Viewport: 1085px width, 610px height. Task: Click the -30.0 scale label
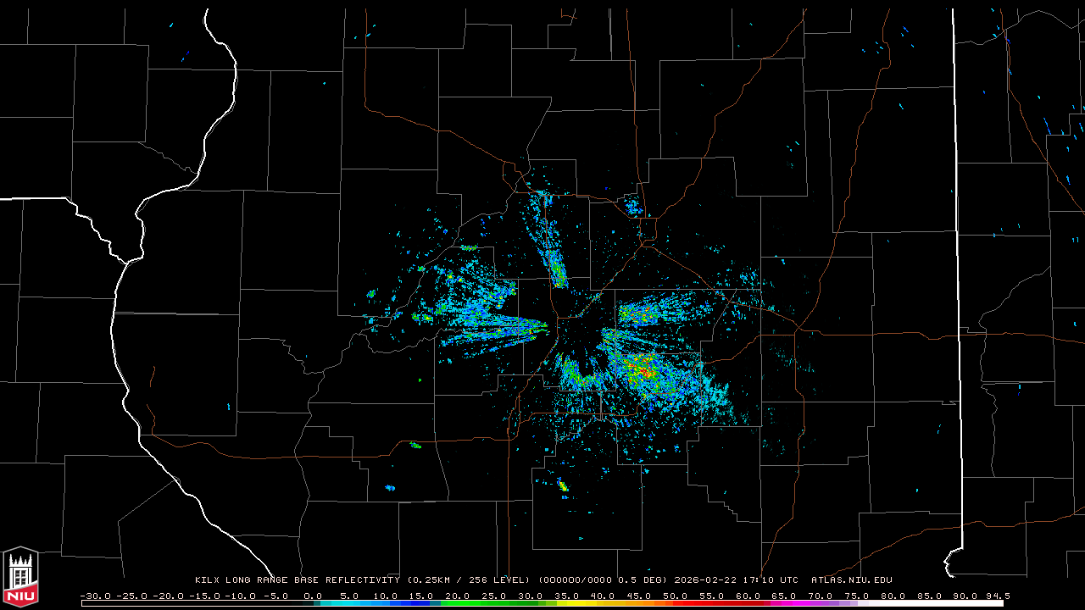[x=95, y=596]
